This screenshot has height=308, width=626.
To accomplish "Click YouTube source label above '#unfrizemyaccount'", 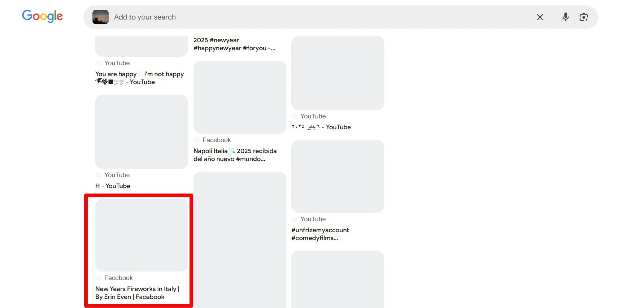I will pyautogui.click(x=313, y=219).
